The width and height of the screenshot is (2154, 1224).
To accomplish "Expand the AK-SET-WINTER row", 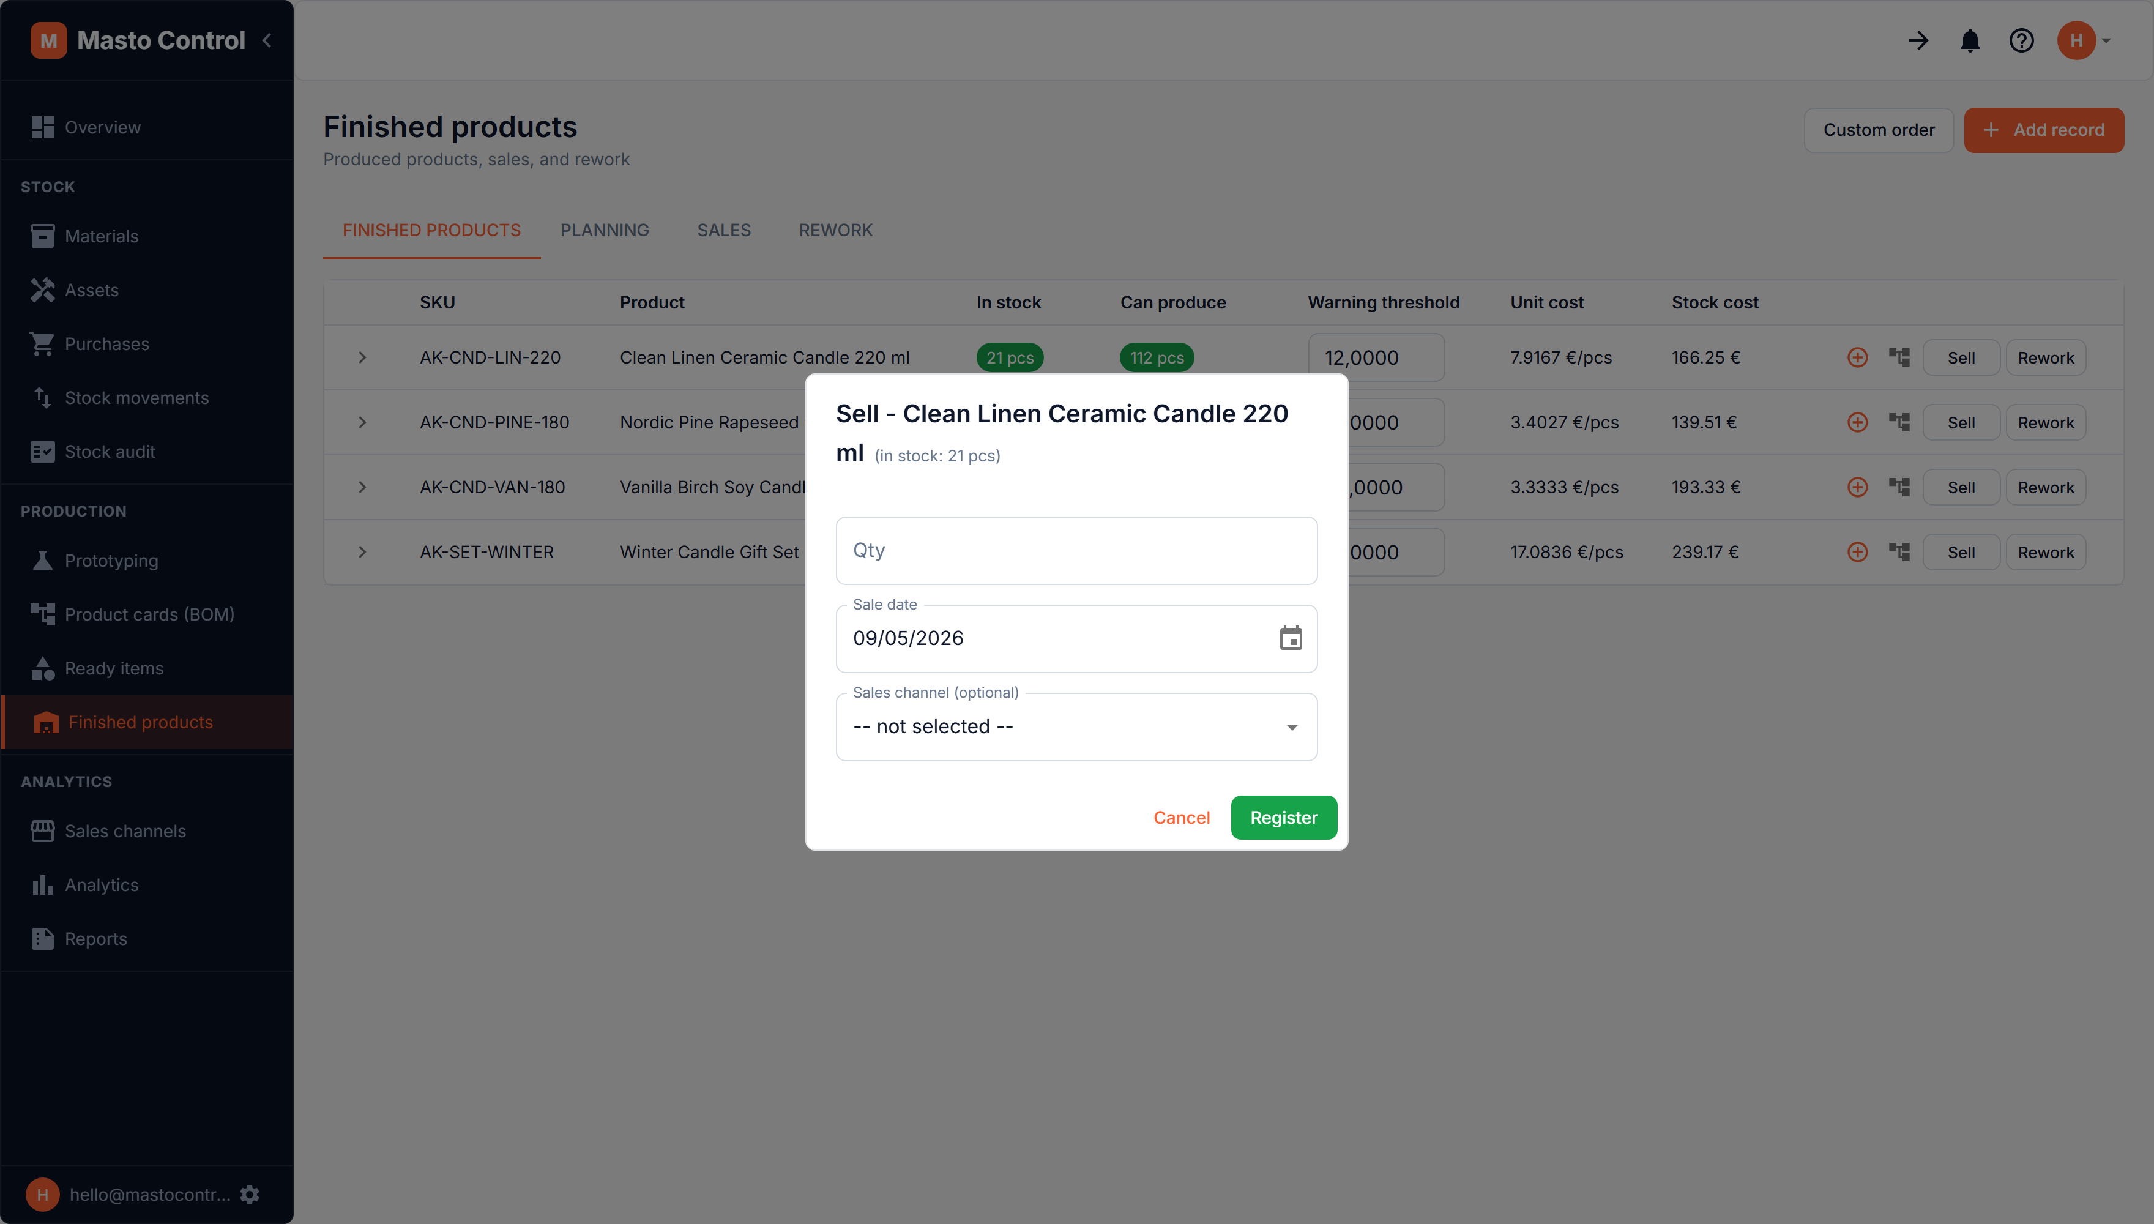I will (362, 552).
